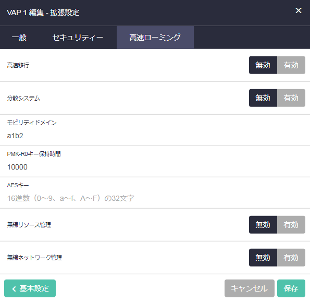The width and height of the screenshot is (310, 302).
Task: Enable 無線リソース管理 with 有効
Action: (291, 225)
